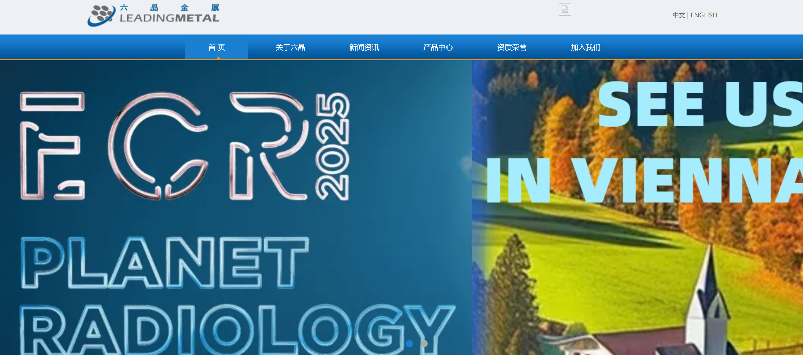Click the vertical 2025 text graphic
The height and width of the screenshot is (355, 803).
[332, 146]
